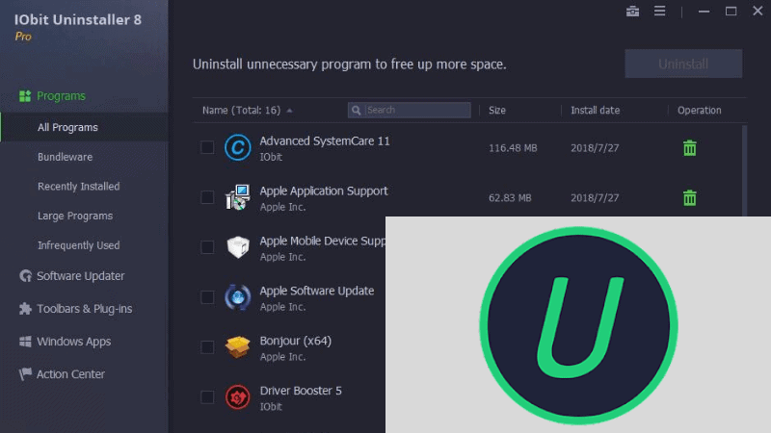Select the Advanced SystemCare 11 name text
Image resolution: width=771 pixels, height=433 pixels.
pyautogui.click(x=325, y=140)
